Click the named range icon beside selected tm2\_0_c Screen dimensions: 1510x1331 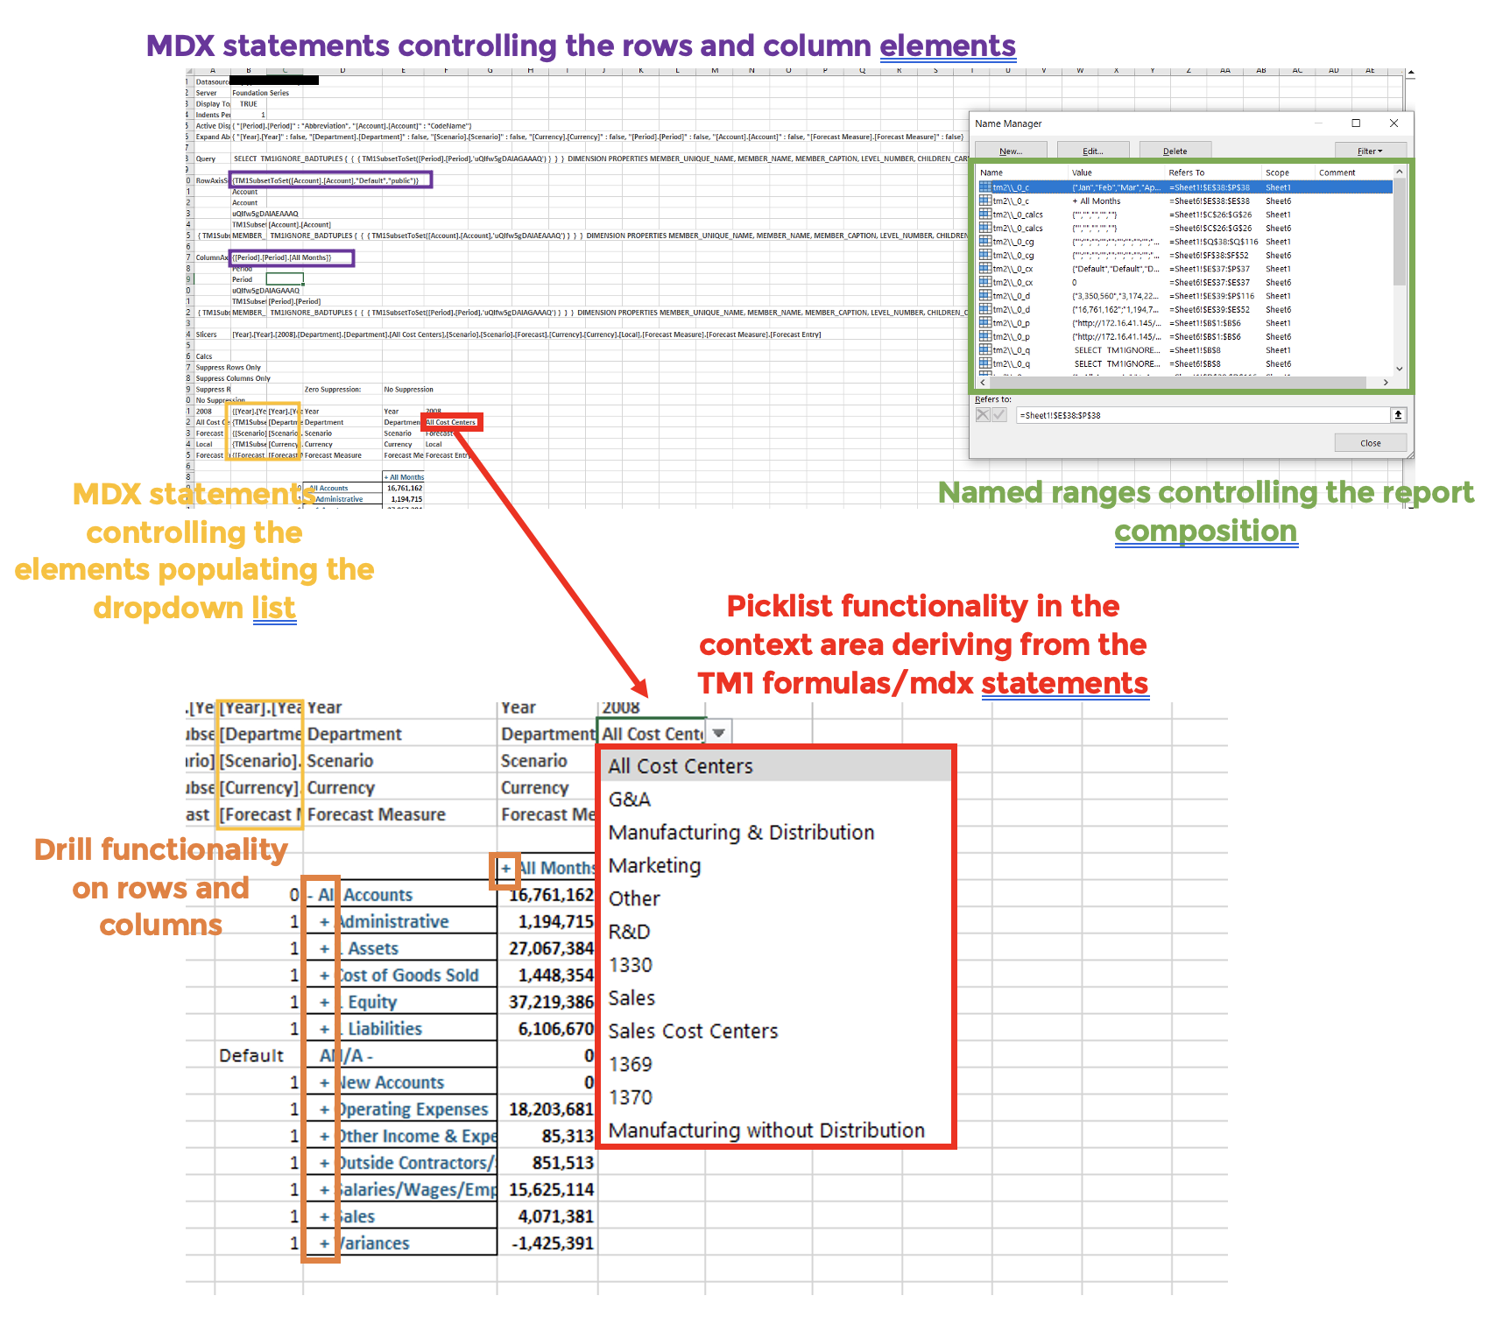pyautogui.click(x=984, y=187)
